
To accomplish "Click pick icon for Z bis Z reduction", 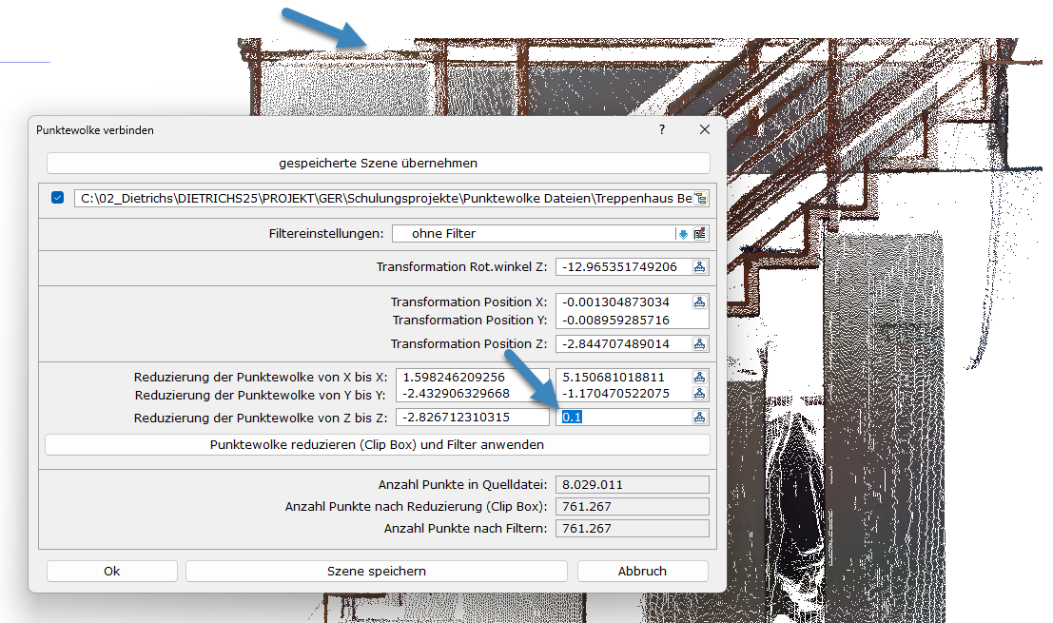I will [700, 418].
